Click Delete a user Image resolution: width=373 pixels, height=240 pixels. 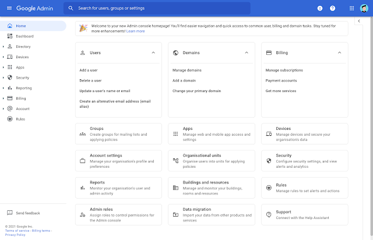point(90,80)
